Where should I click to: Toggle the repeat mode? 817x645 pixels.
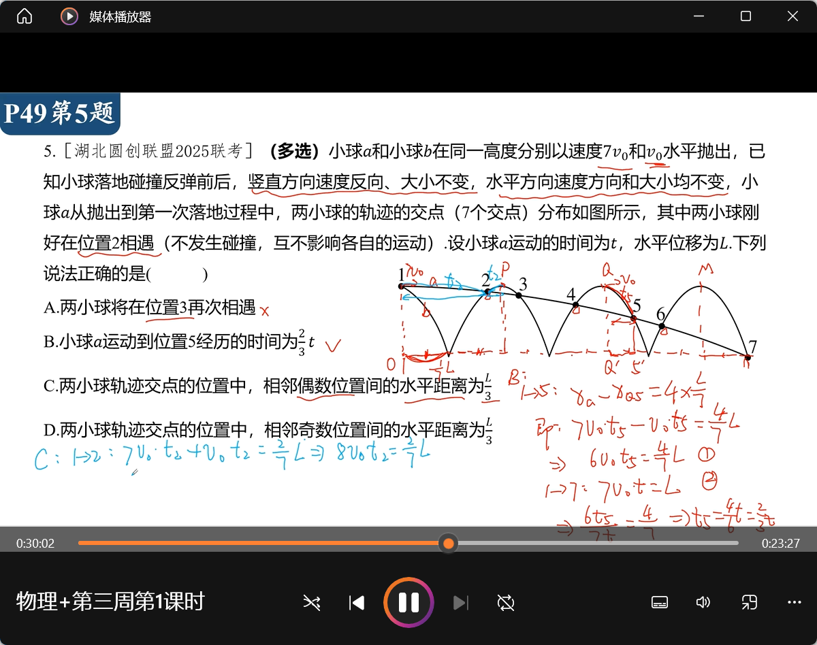click(506, 602)
